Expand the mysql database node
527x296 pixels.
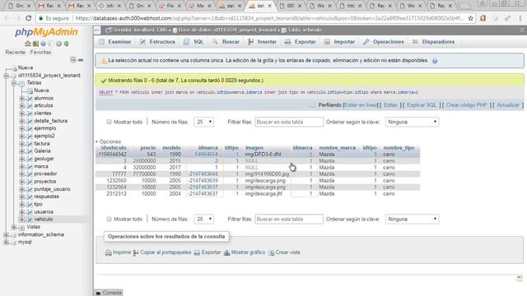6,243
